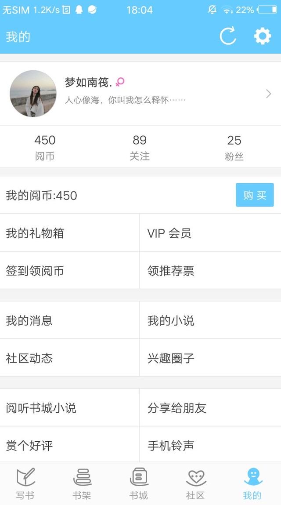This screenshot has height=505, width=281.
Task: Tap the refresh icon in the header
Action: click(228, 36)
